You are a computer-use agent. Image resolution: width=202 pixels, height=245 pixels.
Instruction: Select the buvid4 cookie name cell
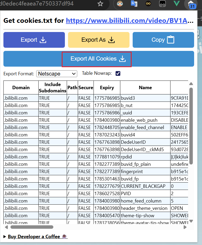click(145, 135)
